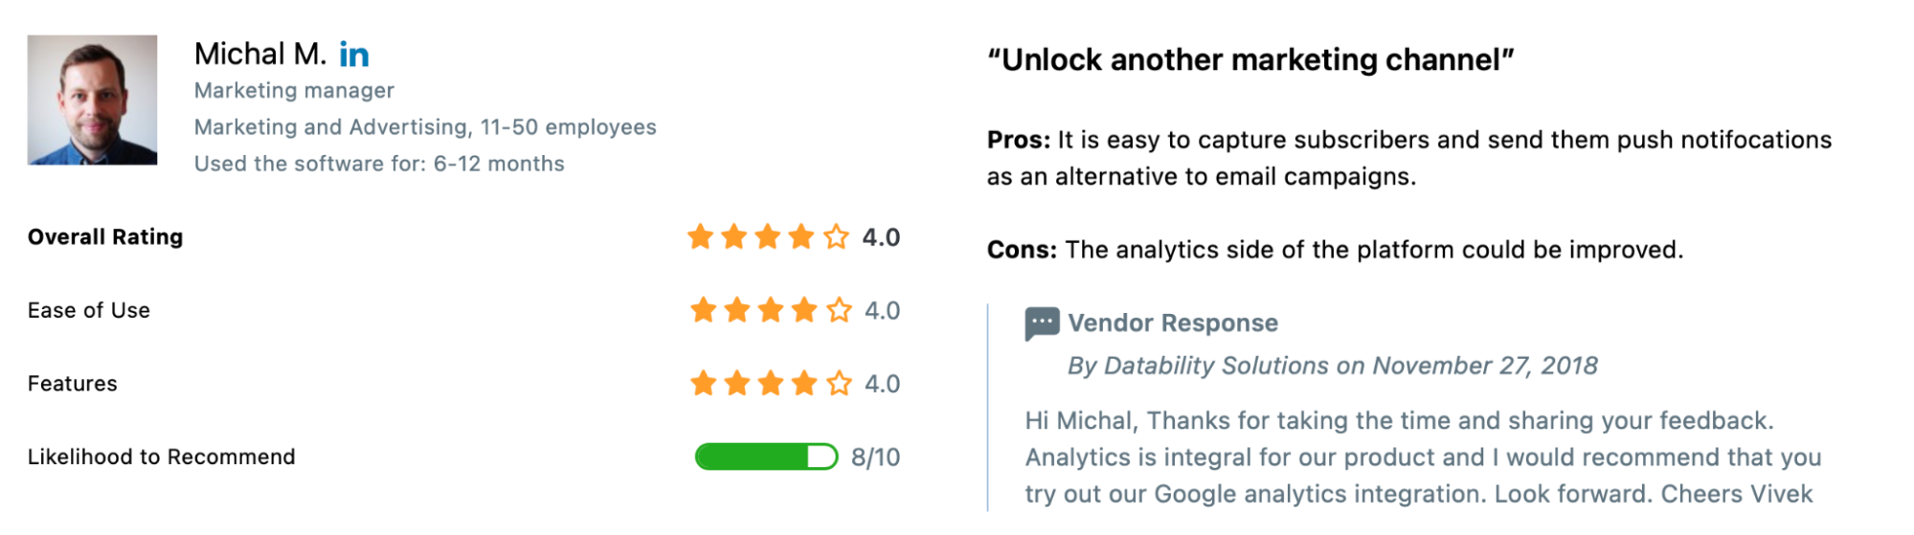
Task: Click the Pros label in the review
Action: pyautogui.click(x=1019, y=140)
